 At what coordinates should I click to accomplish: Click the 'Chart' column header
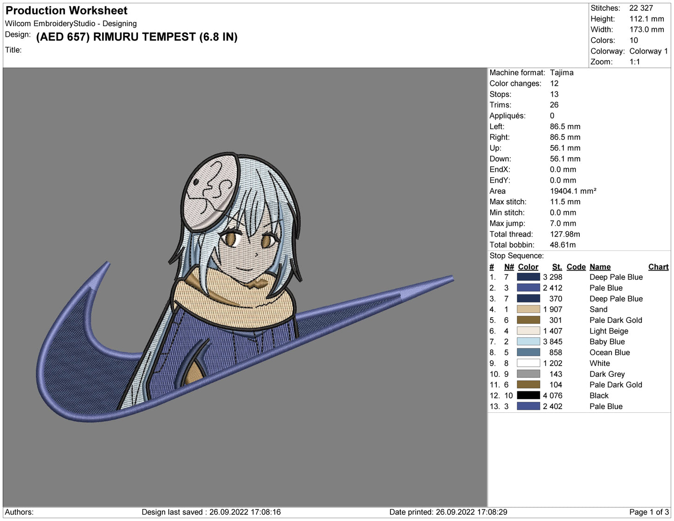click(x=658, y=267)
